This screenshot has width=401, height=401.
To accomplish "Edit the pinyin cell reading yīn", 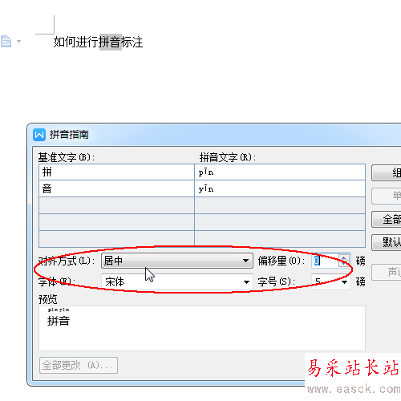I will pos(280,188).
